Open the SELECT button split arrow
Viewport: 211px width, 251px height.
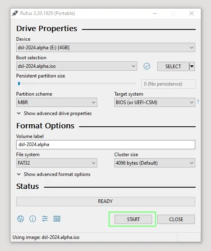click(x=192, y=66)
